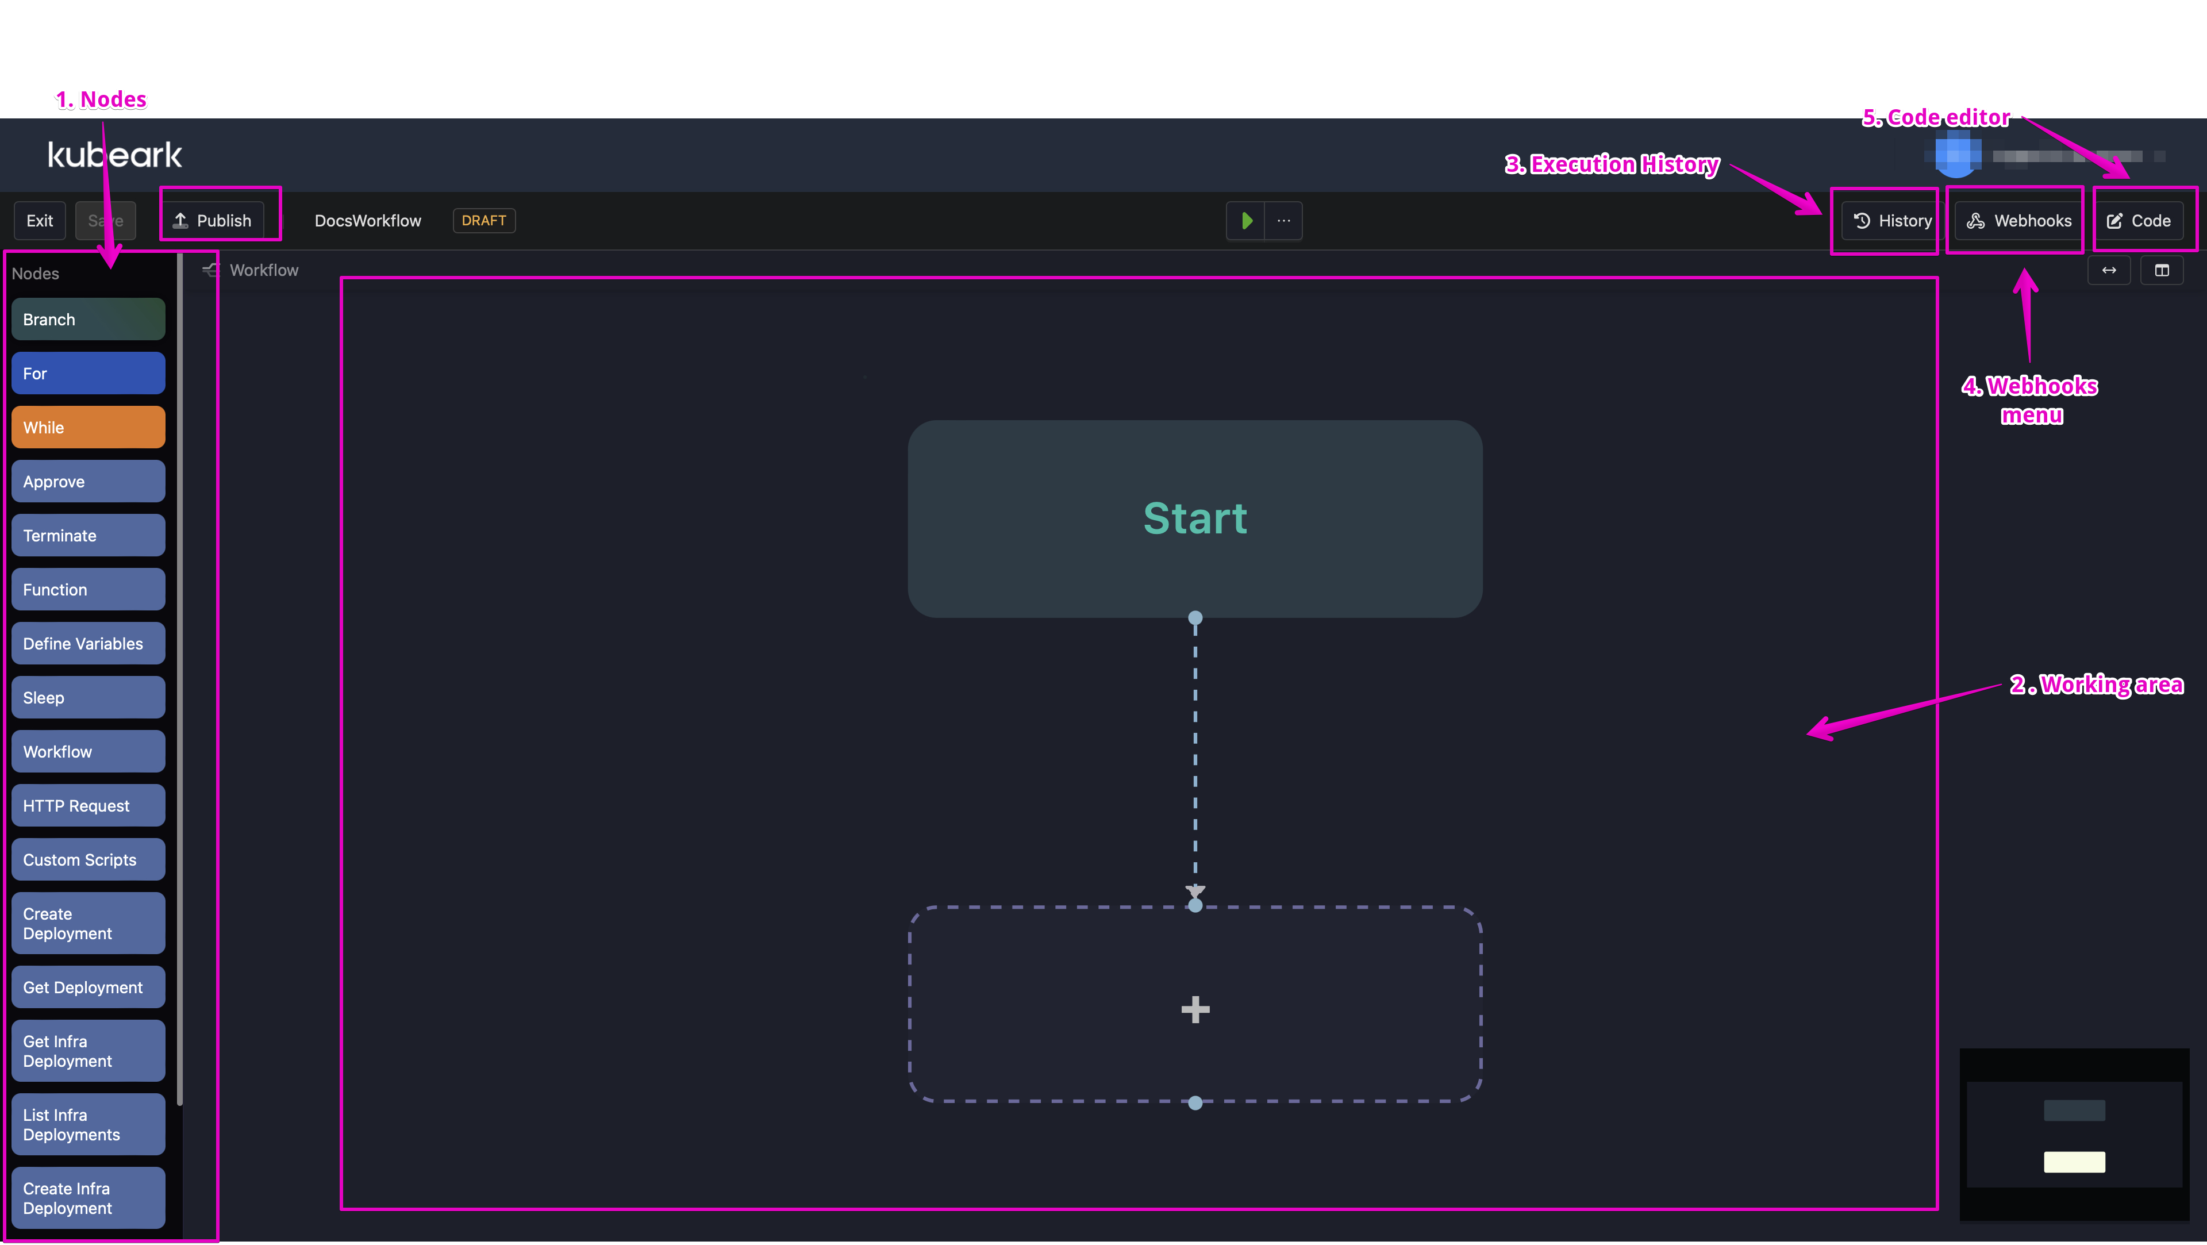Expand the plus placeholder to add a node
Viewport: 2207px width, 1245px height.
[1194, 1009]
